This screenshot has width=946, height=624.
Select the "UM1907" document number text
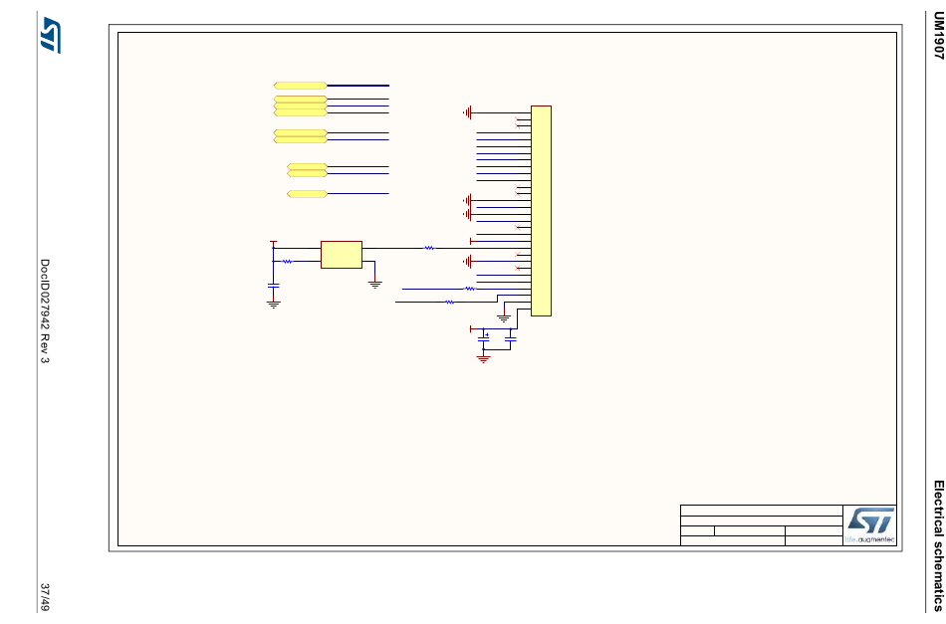(938, 36)
